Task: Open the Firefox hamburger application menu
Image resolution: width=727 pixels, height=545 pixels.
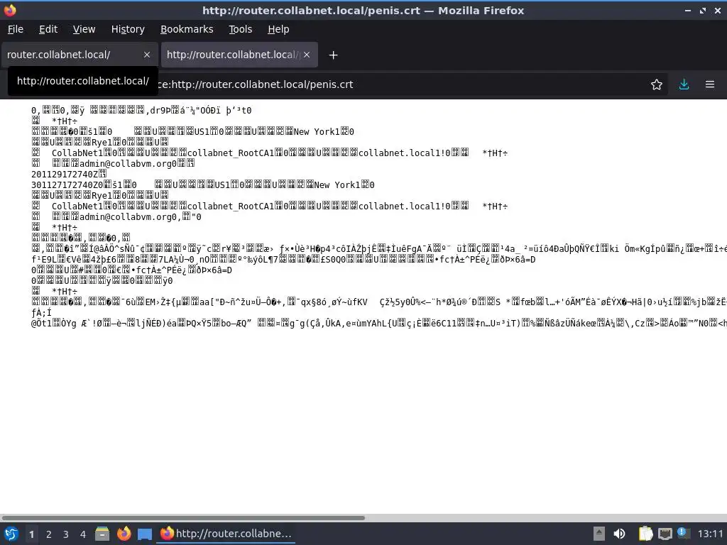Action: click(x=710, y=84)
